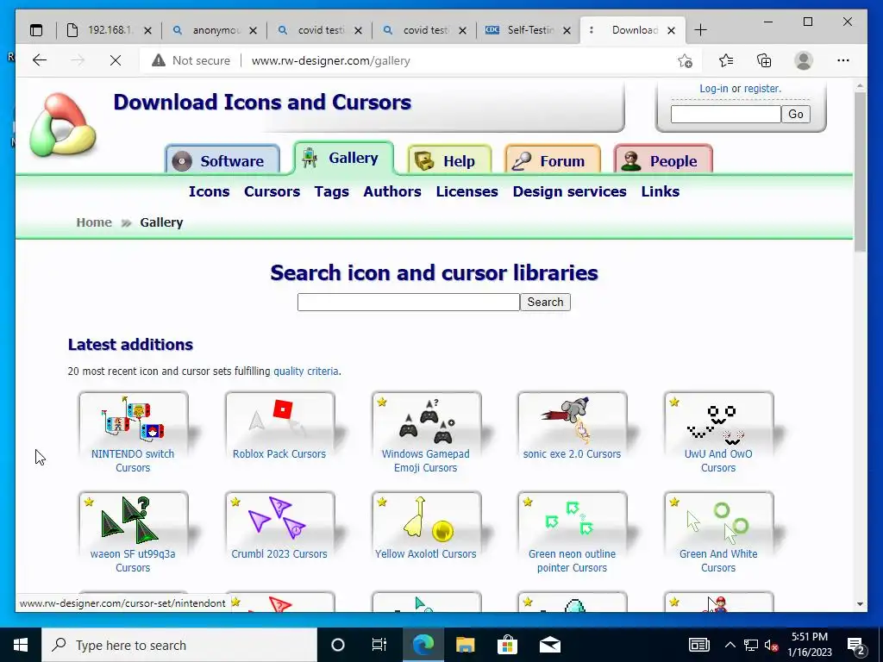The image size is (883, 662).
Task: Open the browser profile icon
Action: (x=804, y=60)
